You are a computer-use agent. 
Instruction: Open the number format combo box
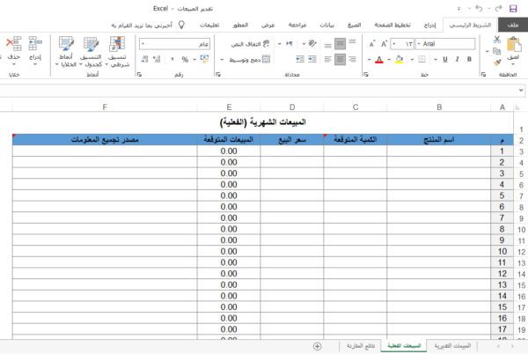pyautogui.click(x=174, y=44)
